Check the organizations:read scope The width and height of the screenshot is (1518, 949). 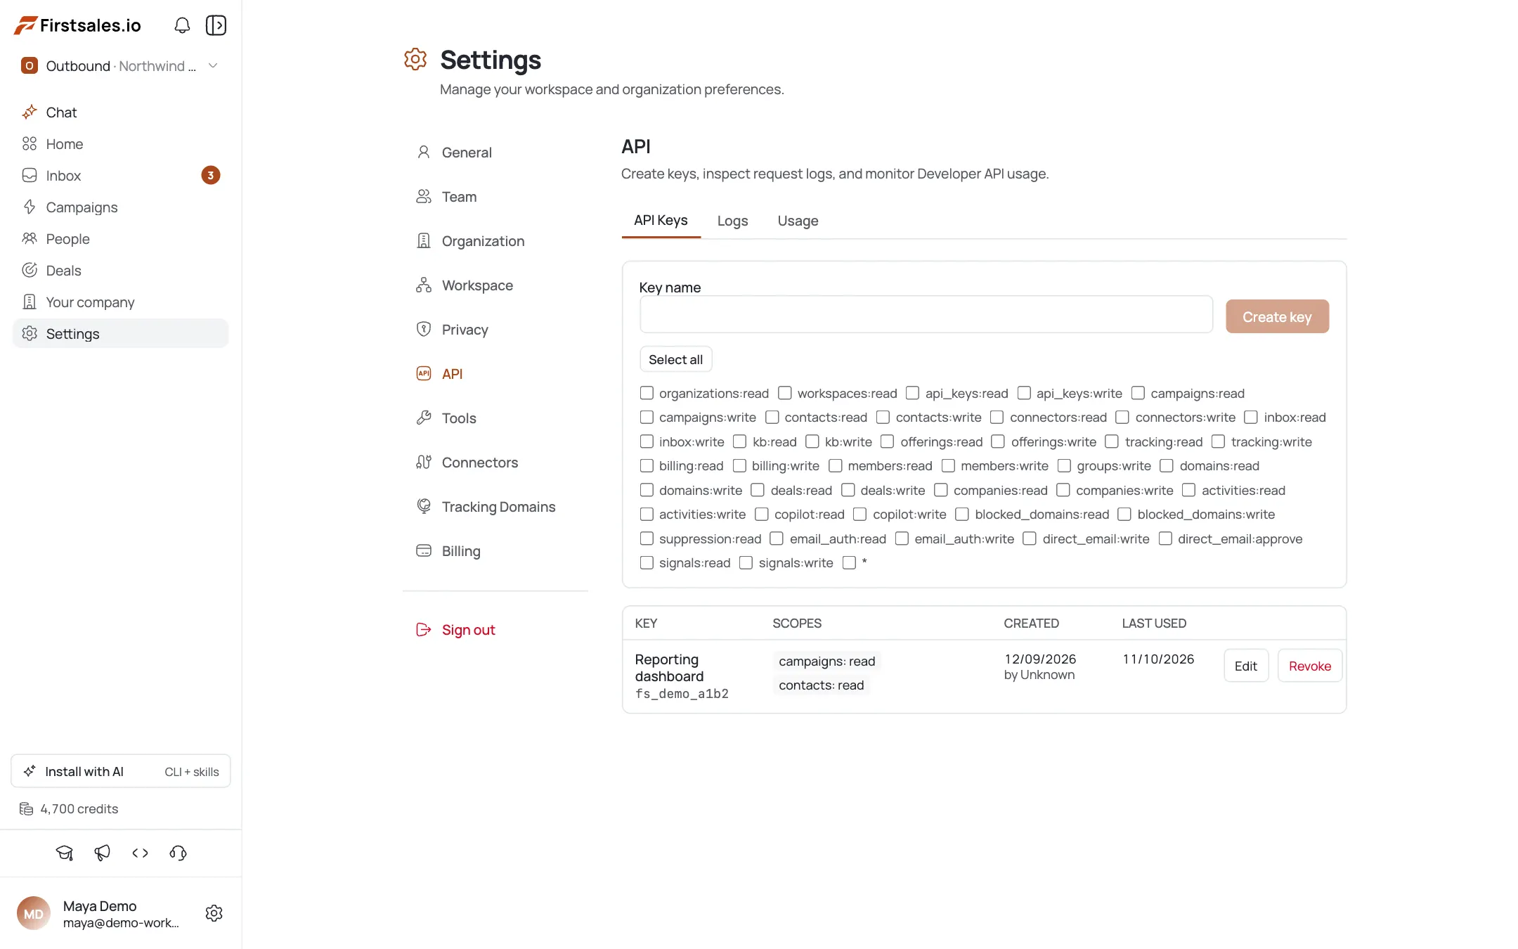pos(647,393)
